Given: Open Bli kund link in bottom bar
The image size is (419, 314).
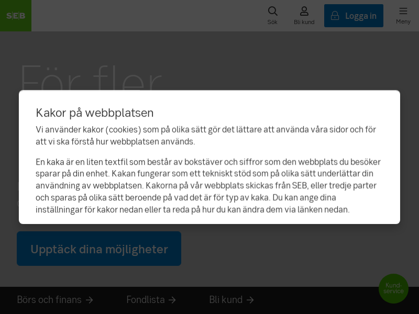Looking at the screenshot, I should [231, 300].
